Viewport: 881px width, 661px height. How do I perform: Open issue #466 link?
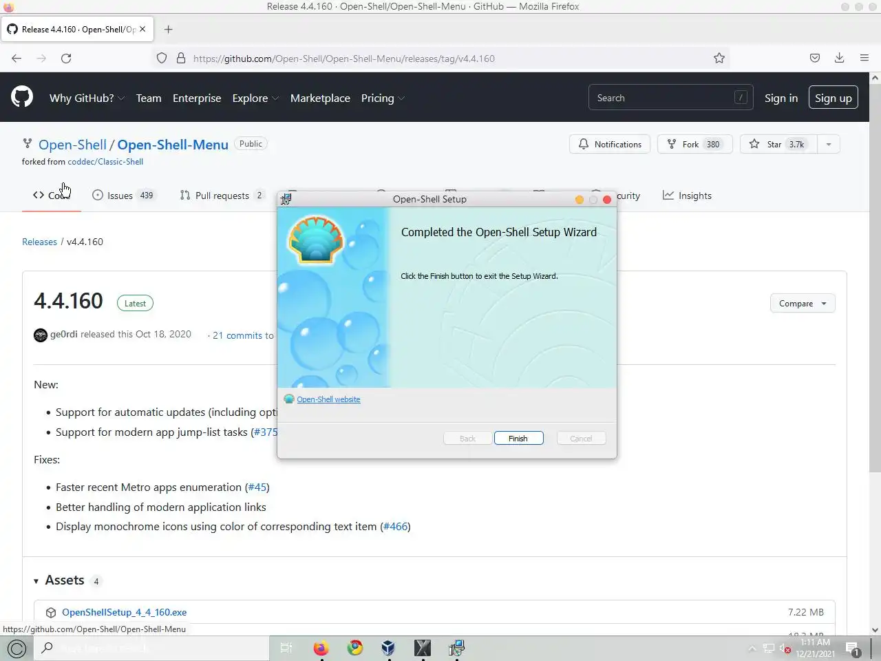pos(395,526)
